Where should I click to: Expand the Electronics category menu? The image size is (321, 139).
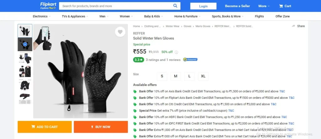[42, 16]
